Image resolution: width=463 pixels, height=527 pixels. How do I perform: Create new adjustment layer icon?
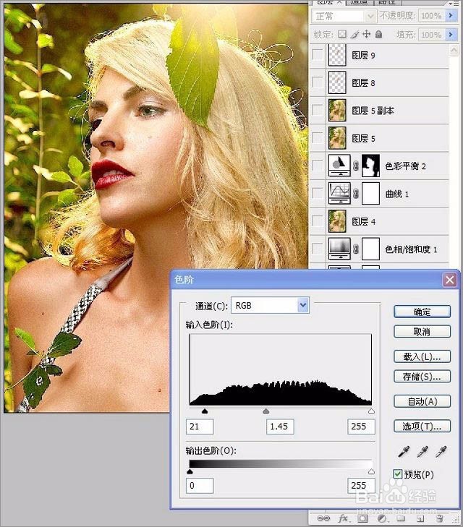(382, 518)
